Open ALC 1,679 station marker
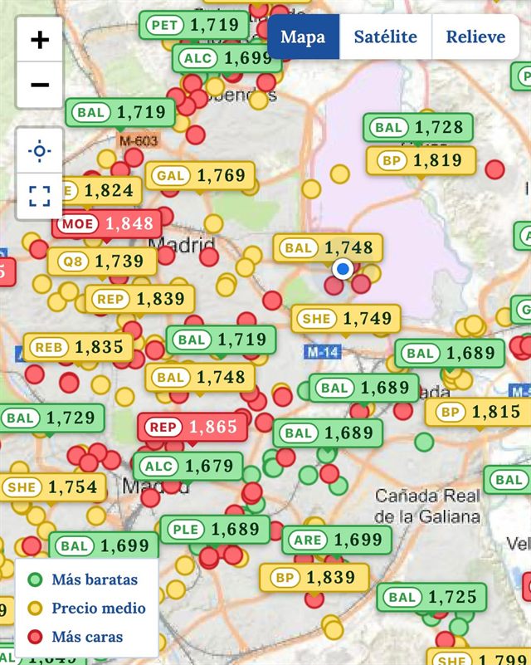 (x=188, y=467)
